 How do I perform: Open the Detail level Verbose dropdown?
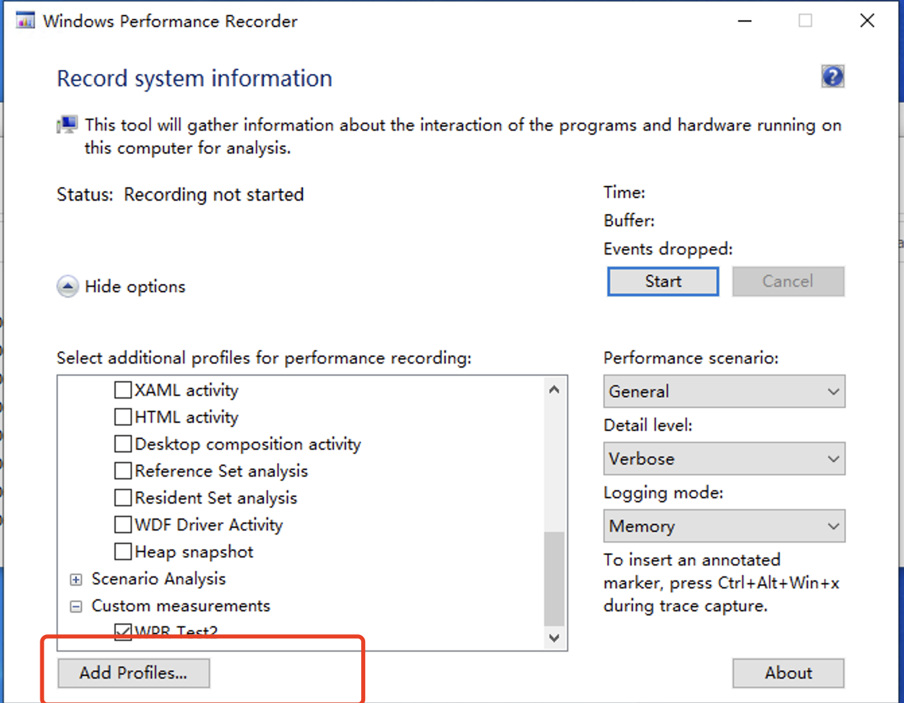click(724, 459)
